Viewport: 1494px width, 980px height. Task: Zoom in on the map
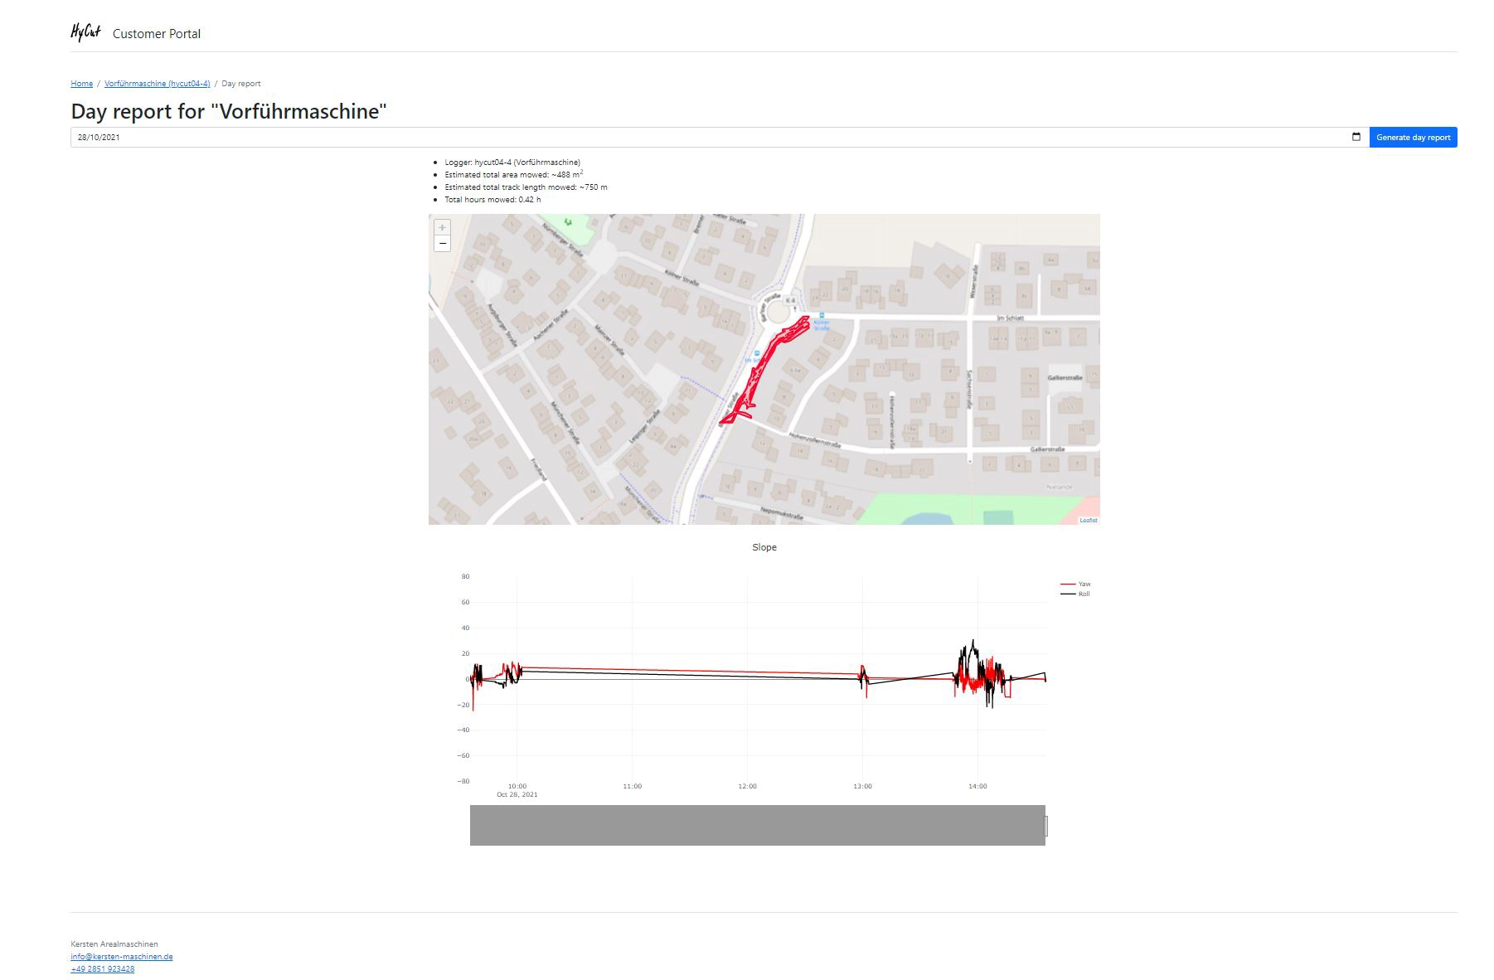[442, 227]
